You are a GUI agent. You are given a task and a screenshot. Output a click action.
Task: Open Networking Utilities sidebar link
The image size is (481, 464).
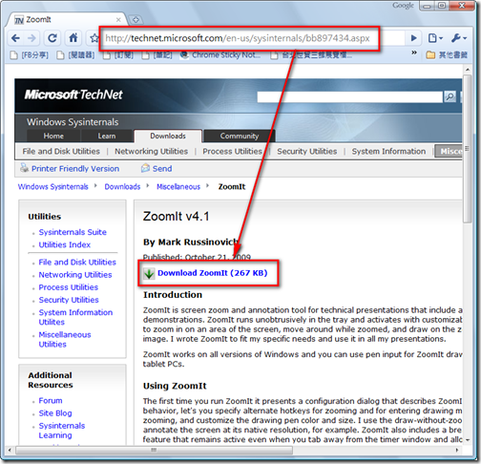pyautogui.click(x=75, y=275)
